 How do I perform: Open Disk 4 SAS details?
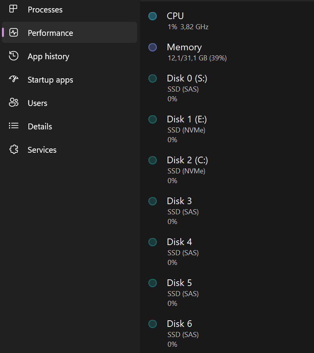pyautogui.click(x=179, y=242)
